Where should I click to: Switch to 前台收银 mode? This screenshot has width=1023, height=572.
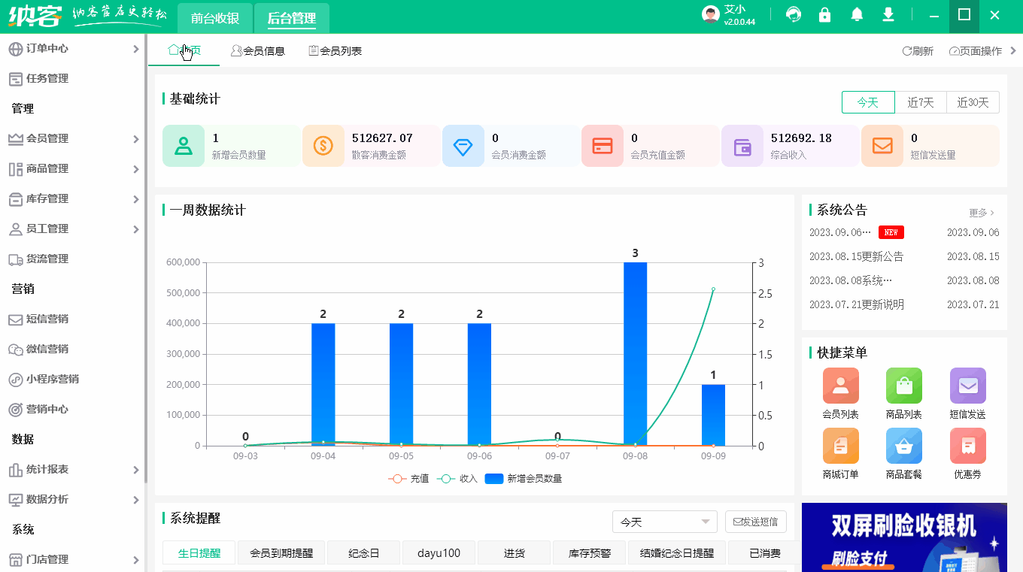click(214, 17)
